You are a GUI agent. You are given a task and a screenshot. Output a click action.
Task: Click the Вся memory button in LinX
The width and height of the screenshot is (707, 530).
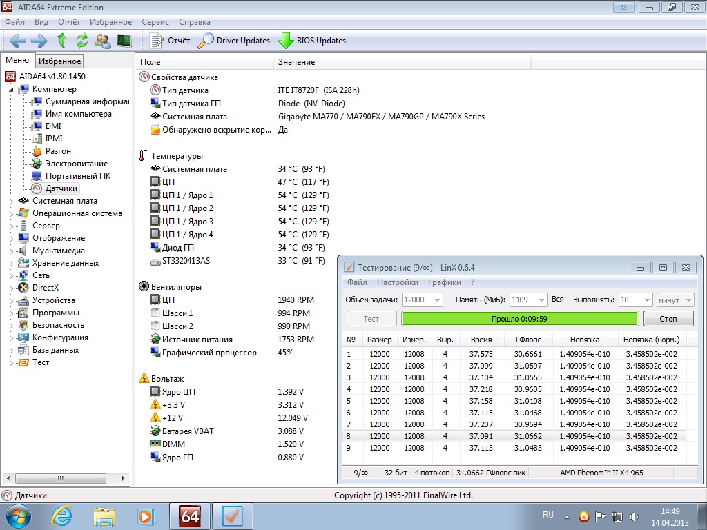[558, 300]
